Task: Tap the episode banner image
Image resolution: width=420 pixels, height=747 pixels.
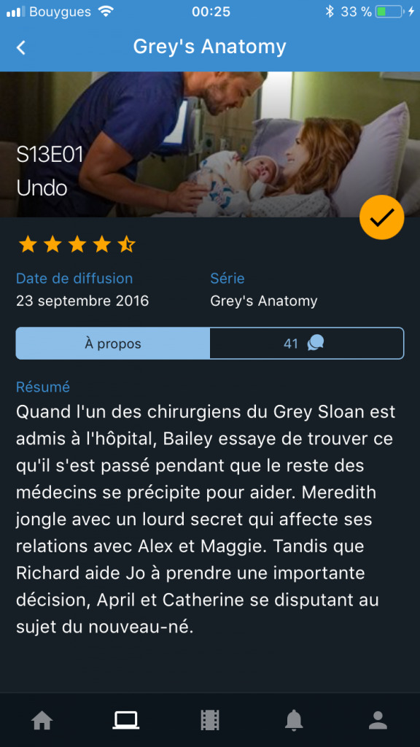Action: point(210,144)
